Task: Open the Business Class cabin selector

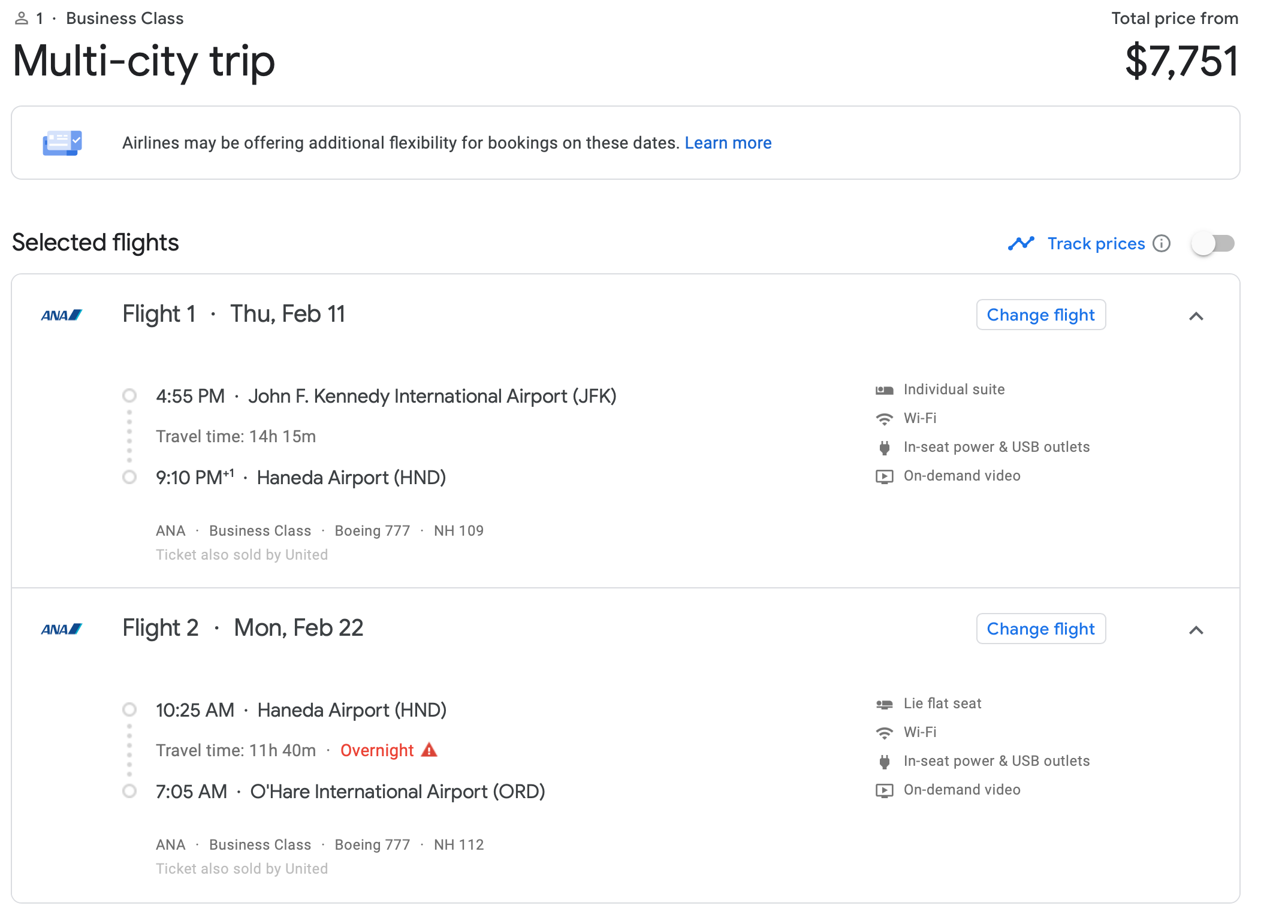Action: [124, 18]
